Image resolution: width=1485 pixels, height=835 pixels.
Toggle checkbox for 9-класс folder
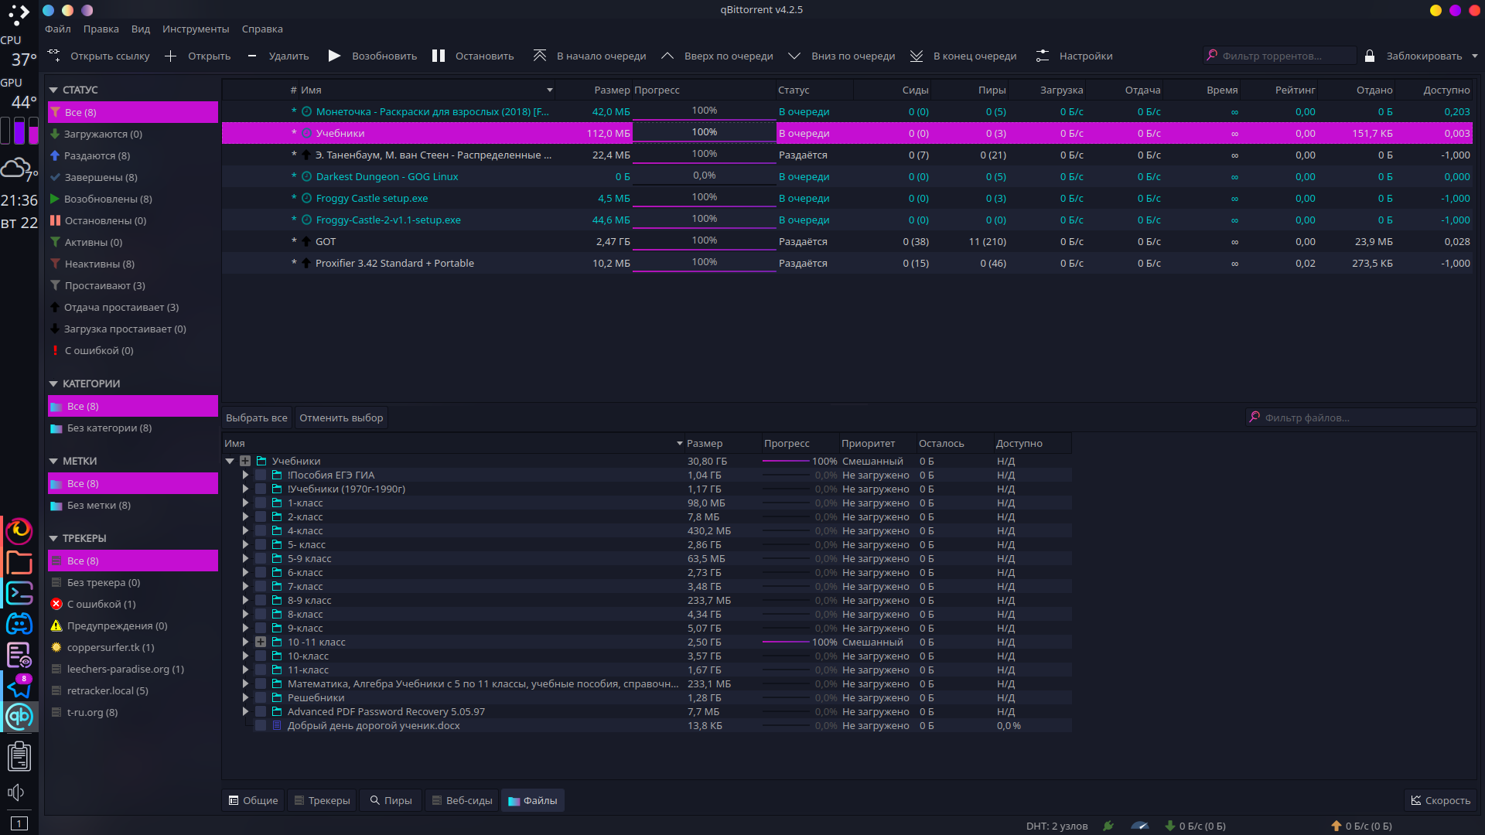(261, 628)
